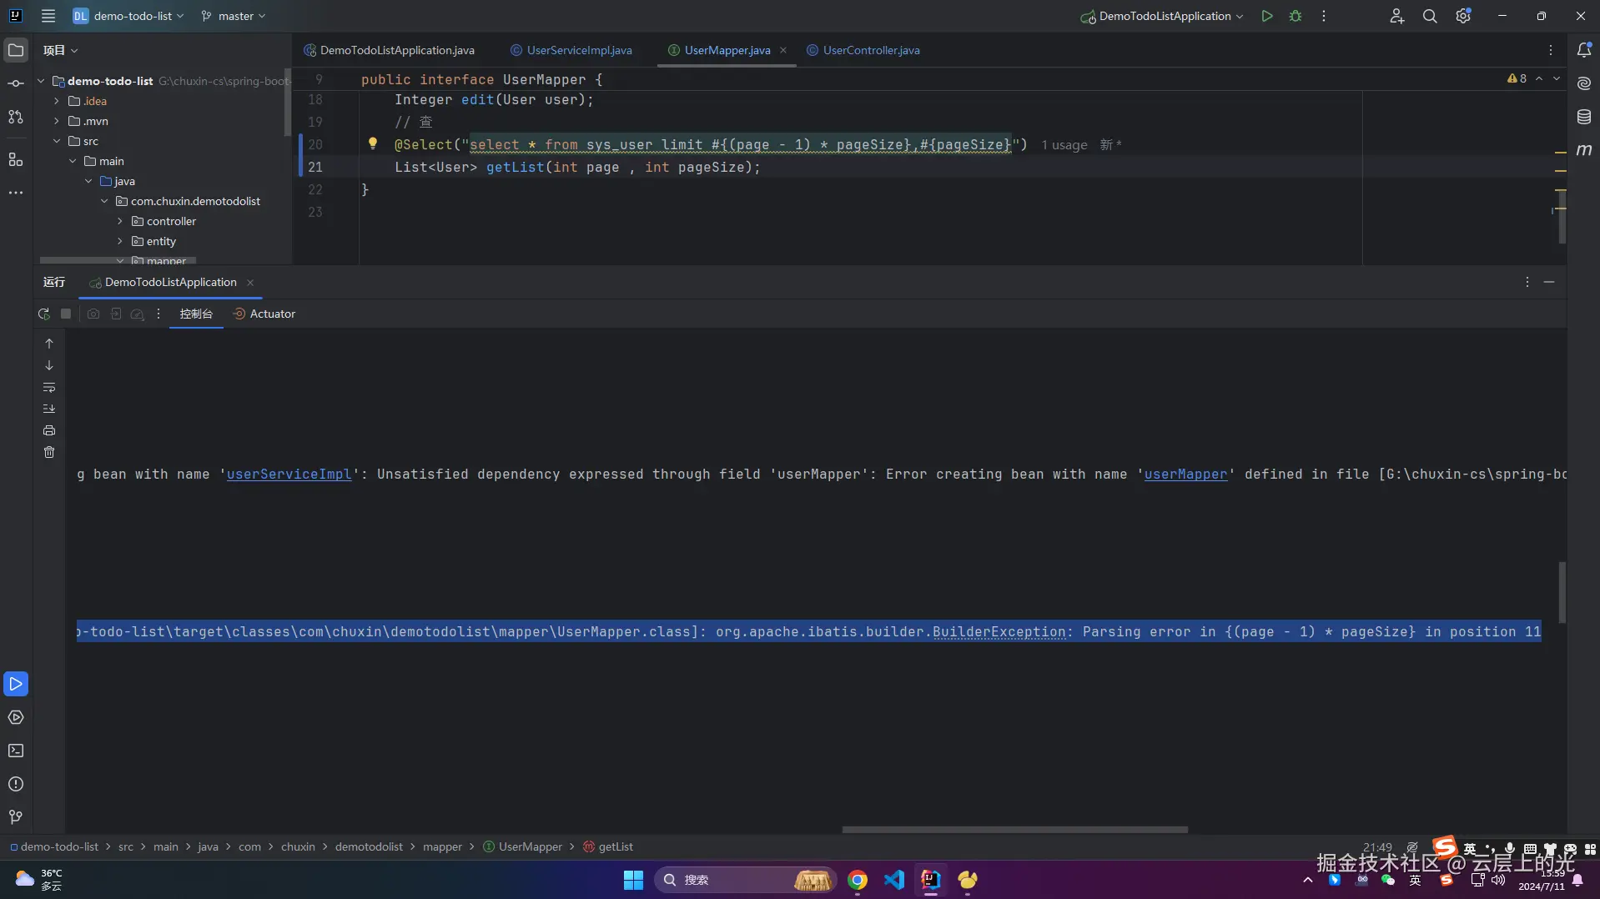
Task: Click the console horizontal scrollbar
Action: click(1014, 830)
